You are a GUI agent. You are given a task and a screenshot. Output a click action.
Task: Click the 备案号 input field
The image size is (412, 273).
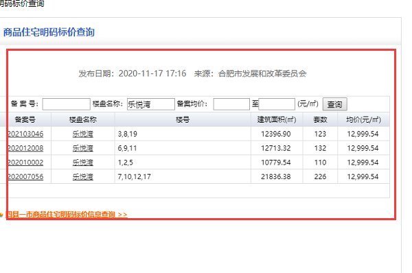pos(66,104)
